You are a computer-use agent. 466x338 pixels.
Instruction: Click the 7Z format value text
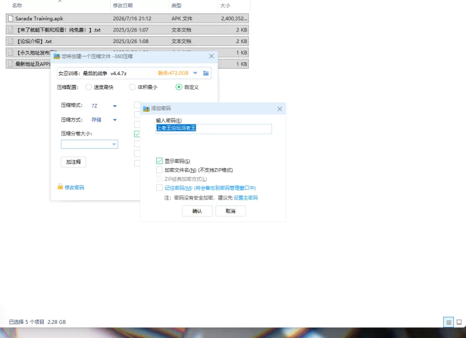pyautogui.click(x=94, y=106)
